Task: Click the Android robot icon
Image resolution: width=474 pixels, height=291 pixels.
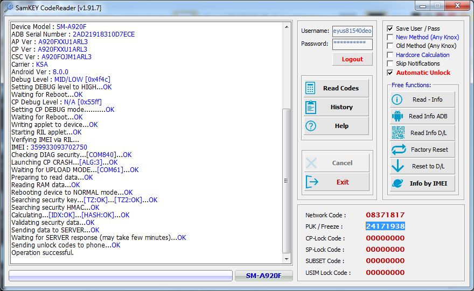Action: coord(397,116)
